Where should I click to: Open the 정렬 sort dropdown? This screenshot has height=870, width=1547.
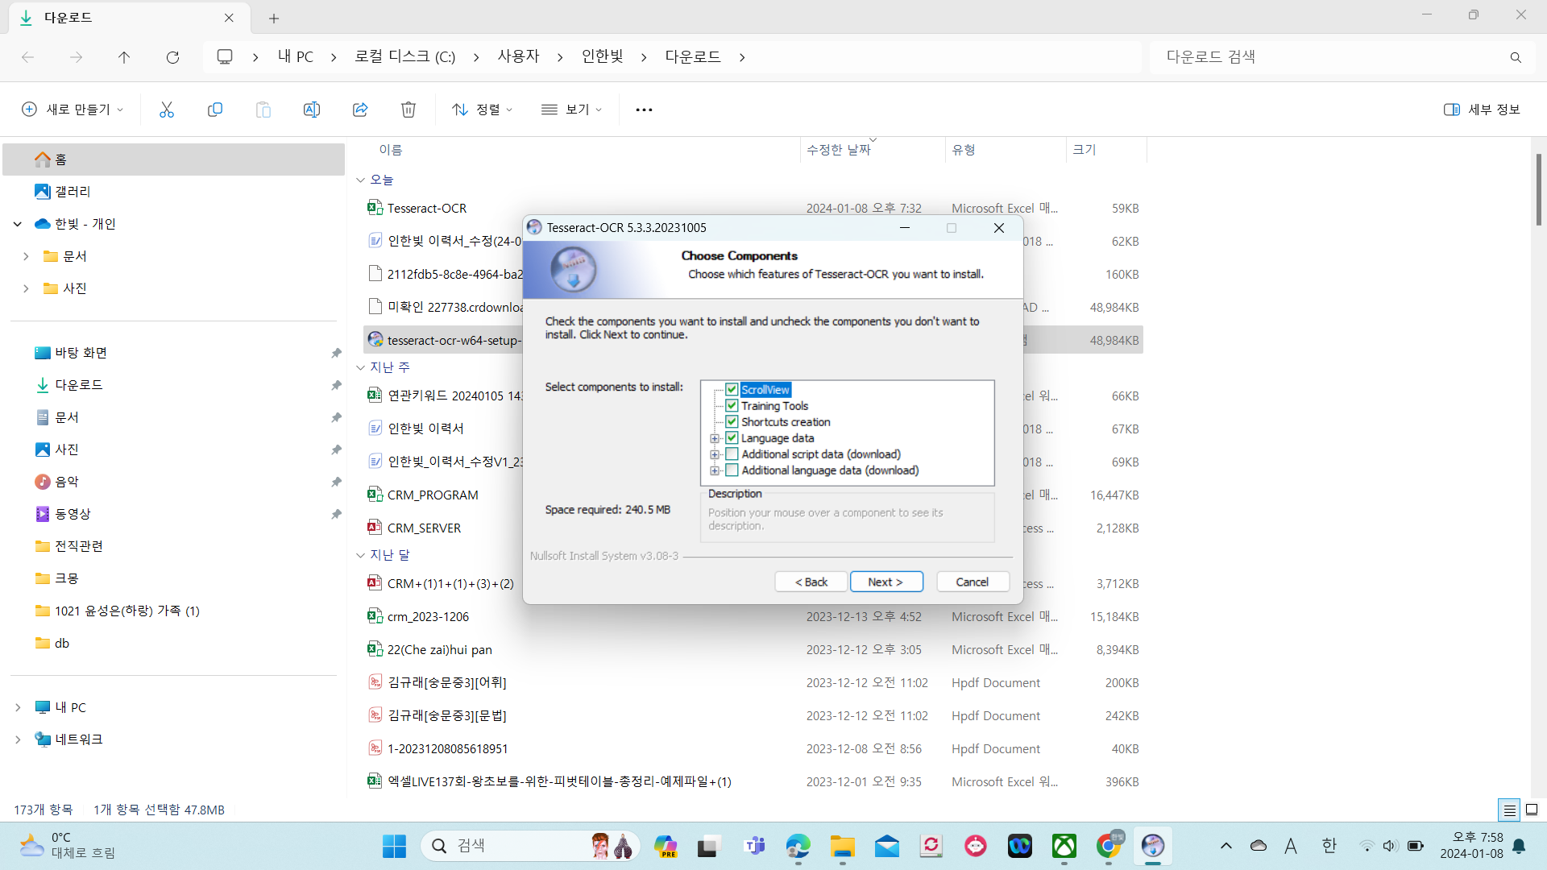click(x=482, y=110)
